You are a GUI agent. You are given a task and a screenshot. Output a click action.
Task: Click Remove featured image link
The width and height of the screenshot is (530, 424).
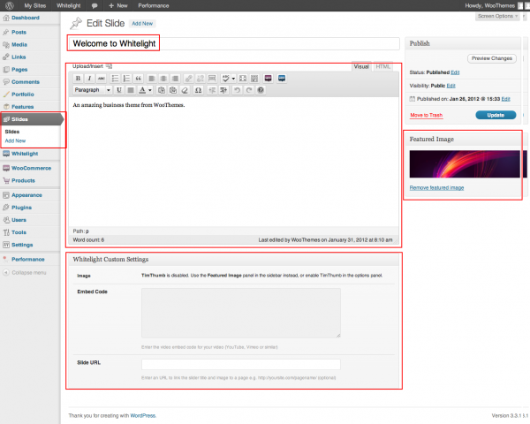coord(436,187)
